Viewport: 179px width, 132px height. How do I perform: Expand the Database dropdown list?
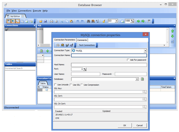[x=137, y=79]
